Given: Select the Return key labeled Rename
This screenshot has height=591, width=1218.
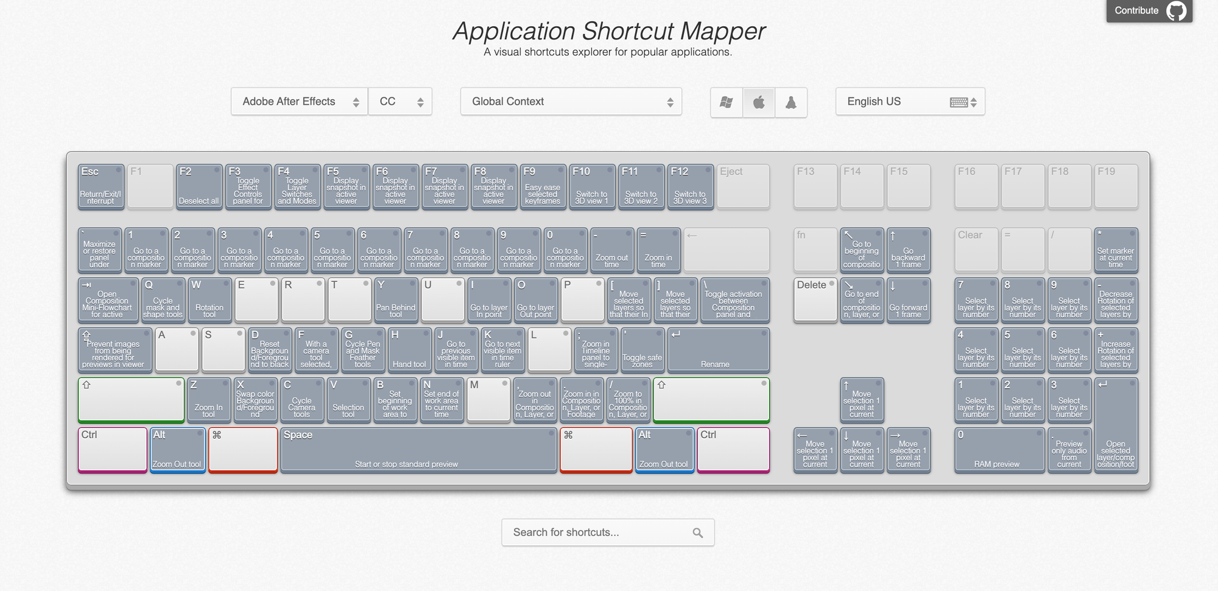Looking at the screenshot, I should [x=719, y=350].
